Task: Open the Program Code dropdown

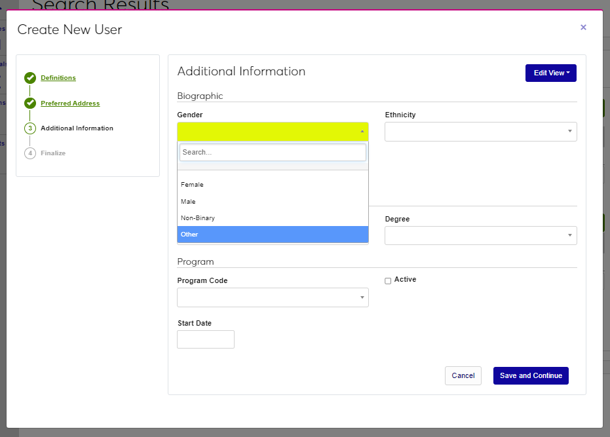Action: point(273,297)
